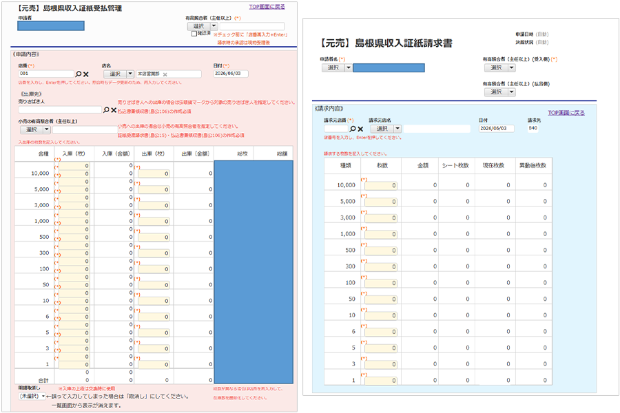Image resolution: width=620 pixels, height=413 pixels.
Task: Click the magnifier icon beside 店番 field
Action: [79, 74]
